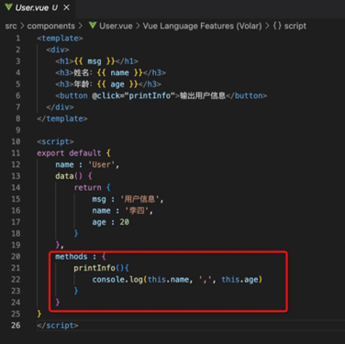Click the braces icon before script breadcrumb
The width and height of the screenshot is (345, 344).
point(277,26)
